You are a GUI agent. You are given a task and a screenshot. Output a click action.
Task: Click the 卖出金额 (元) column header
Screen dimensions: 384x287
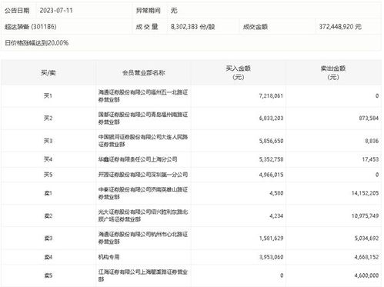(x=333, y=72)
